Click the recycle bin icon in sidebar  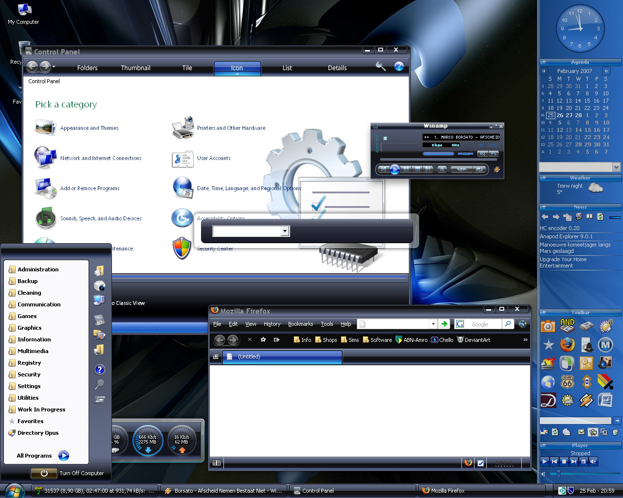[x=615, y=432]
